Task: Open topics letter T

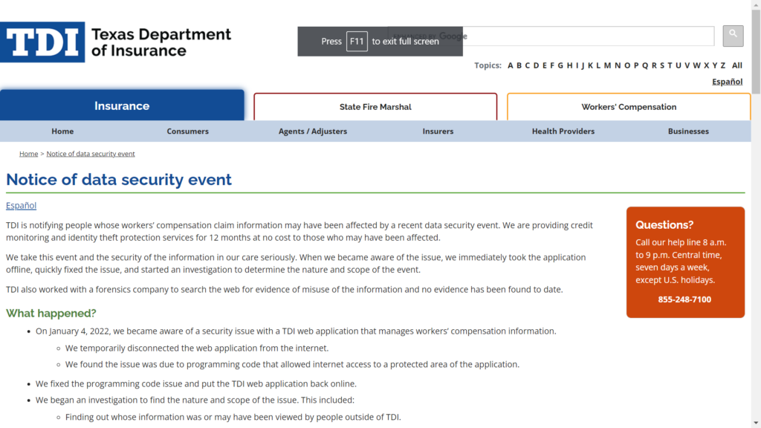Action: click(x=670, y=65)
